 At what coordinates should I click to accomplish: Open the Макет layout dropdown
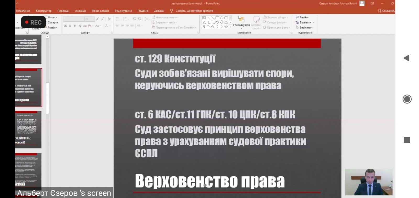52,18
